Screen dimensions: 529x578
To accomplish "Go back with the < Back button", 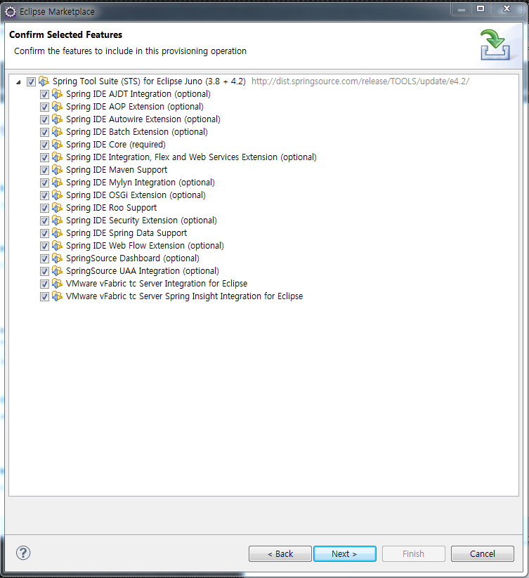I will tap(280, 553).
